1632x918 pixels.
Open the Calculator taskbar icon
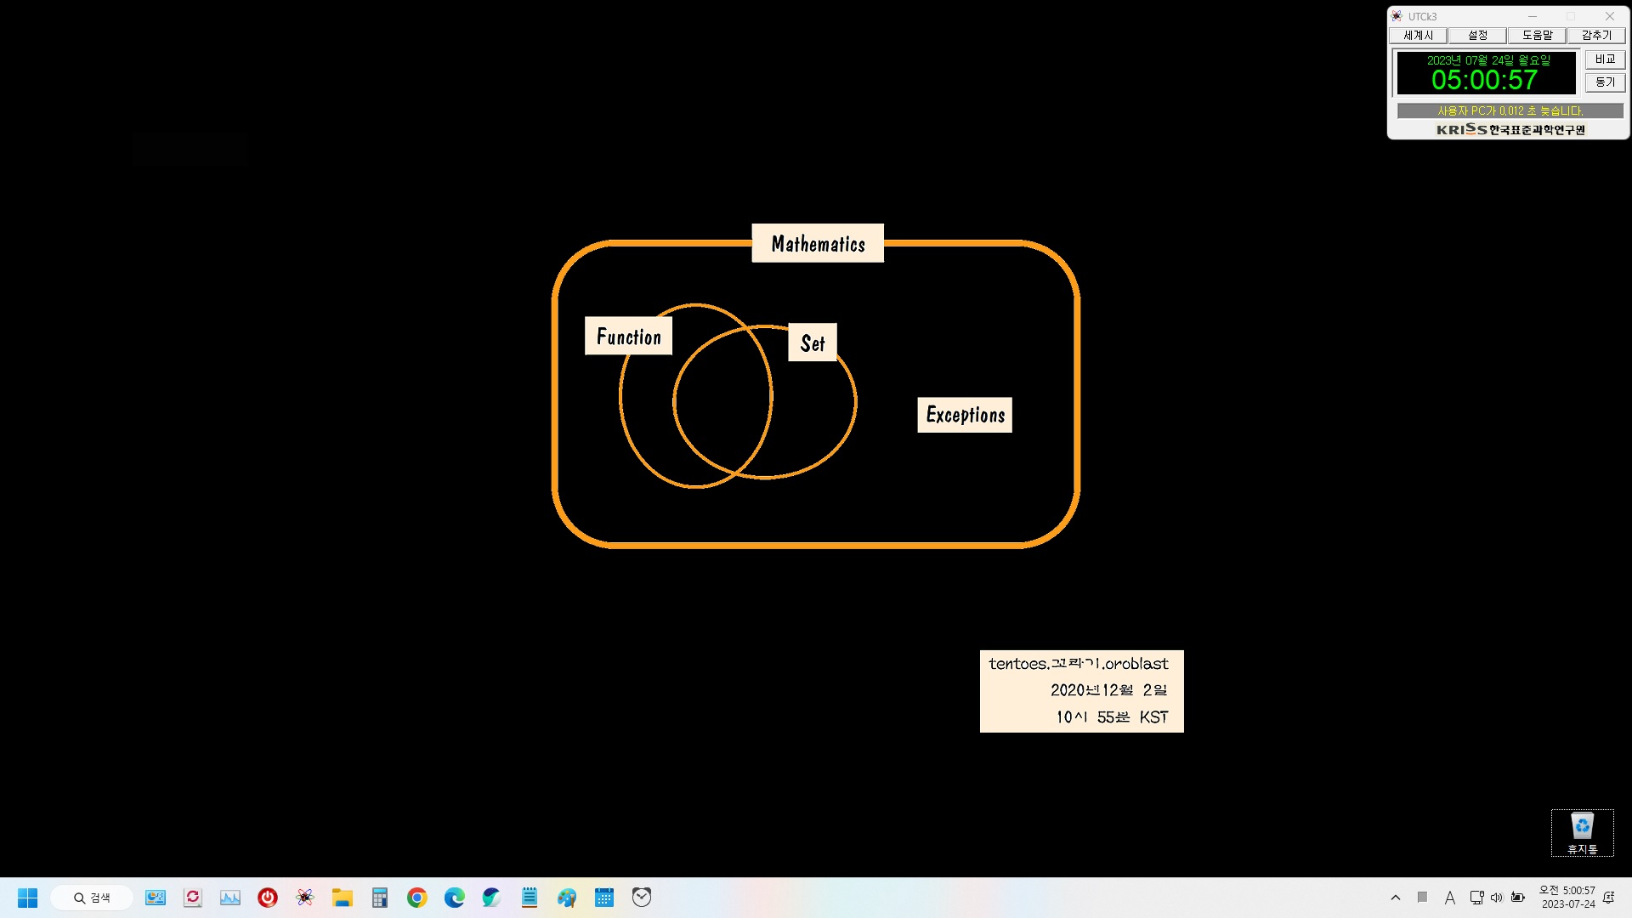pos(379,898)
